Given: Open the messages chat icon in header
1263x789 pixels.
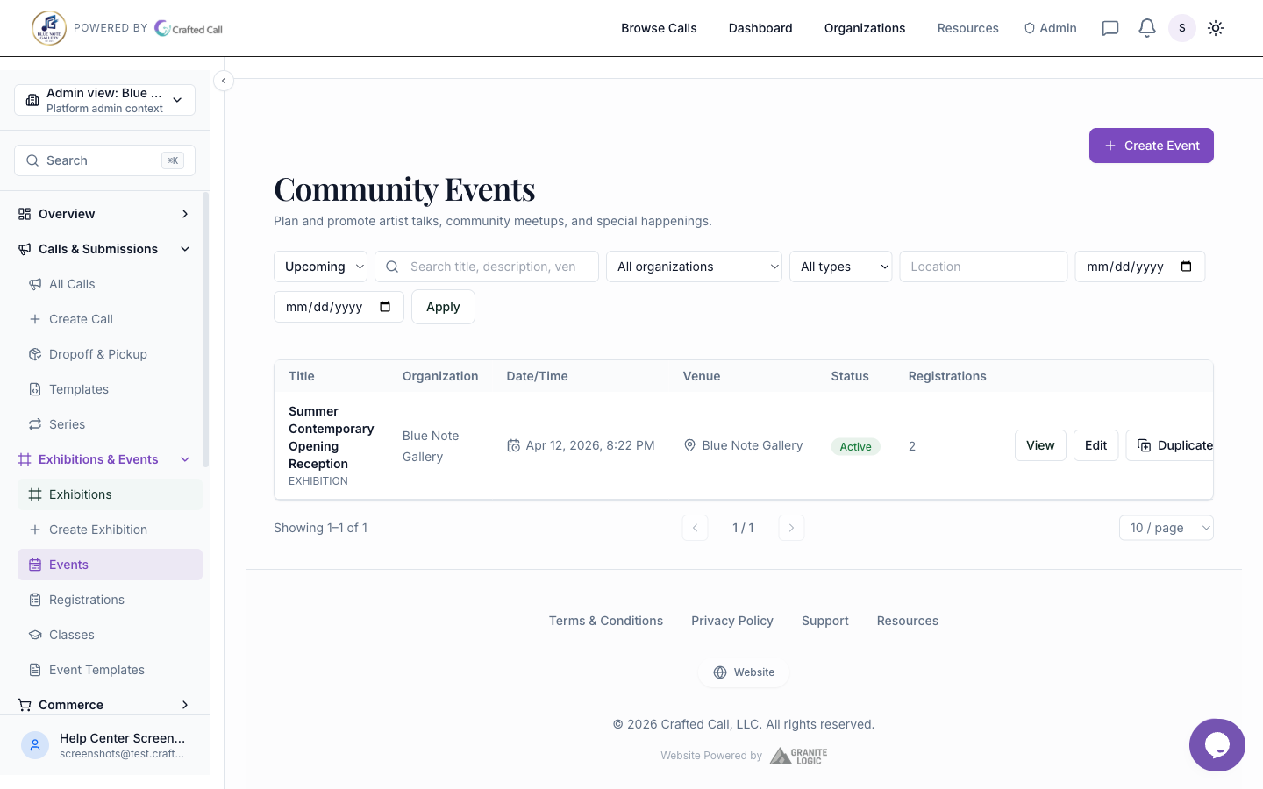Looking at the screenshot, I should [x=1110, y=28].
